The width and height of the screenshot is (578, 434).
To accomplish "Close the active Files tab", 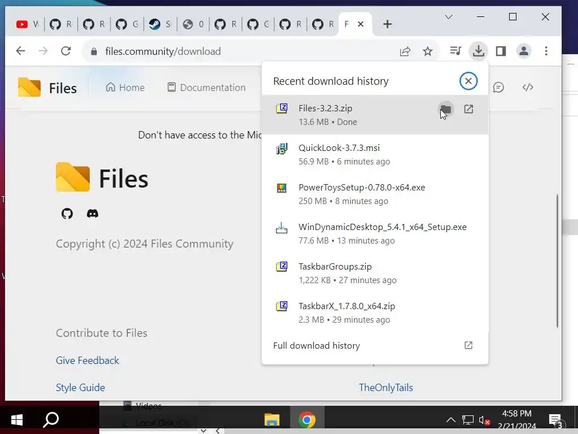I will click(361, 24).
